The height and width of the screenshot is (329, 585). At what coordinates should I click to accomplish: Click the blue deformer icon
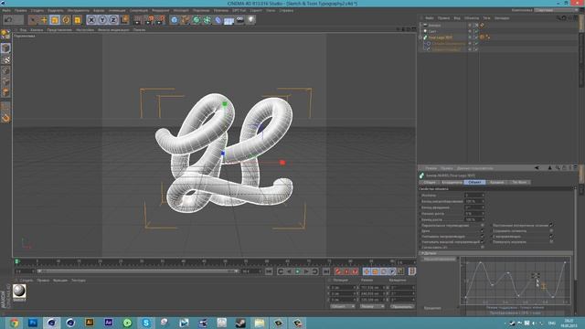pos(218,19)
